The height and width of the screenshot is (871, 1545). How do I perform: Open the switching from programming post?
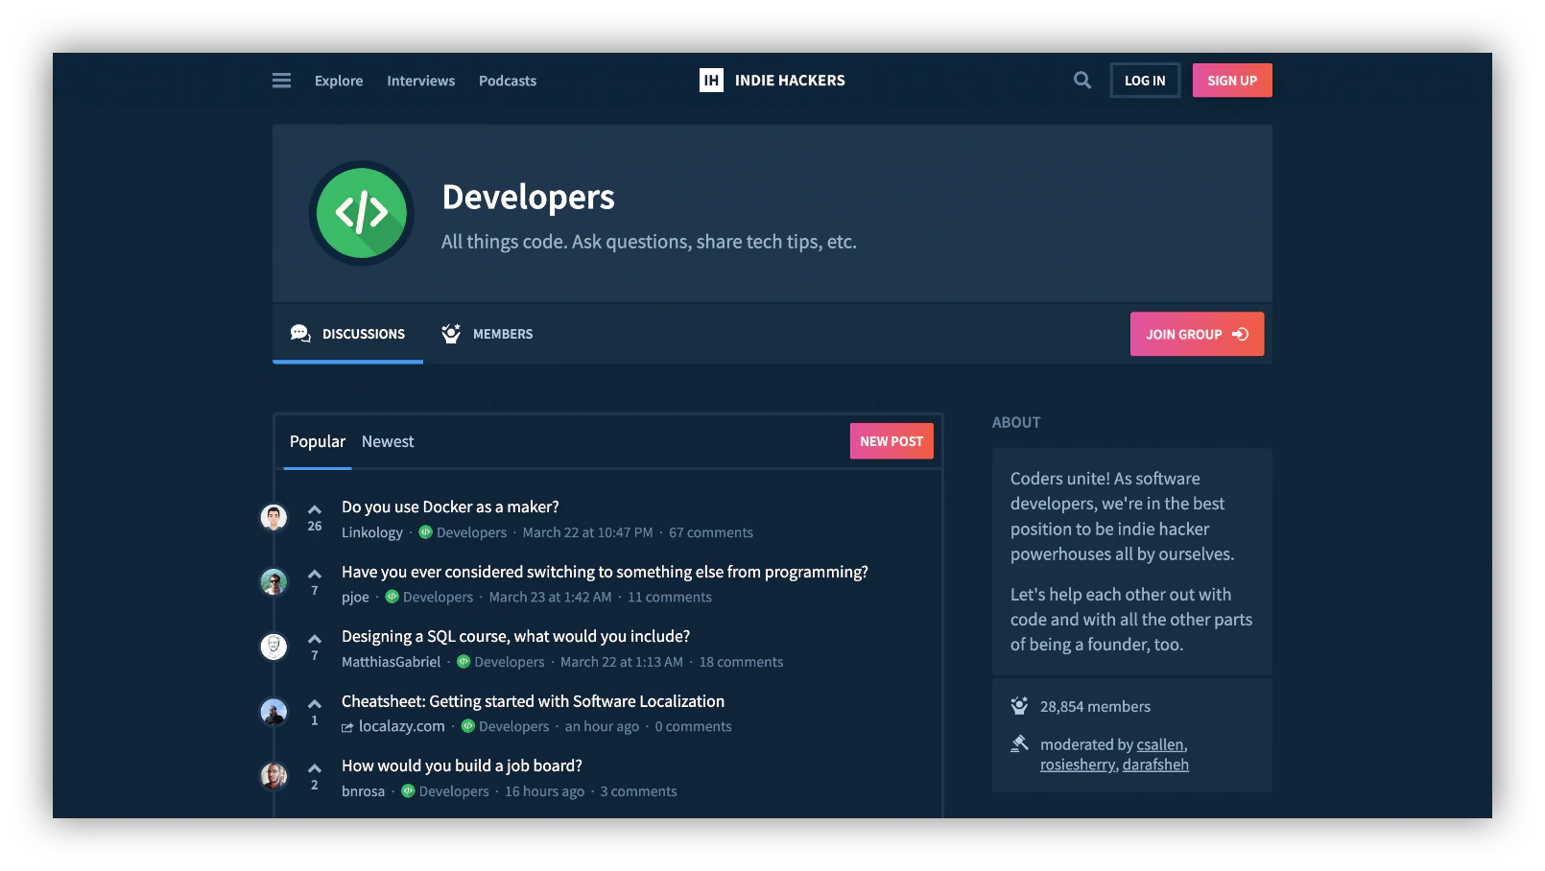click(x=605, y=572)
